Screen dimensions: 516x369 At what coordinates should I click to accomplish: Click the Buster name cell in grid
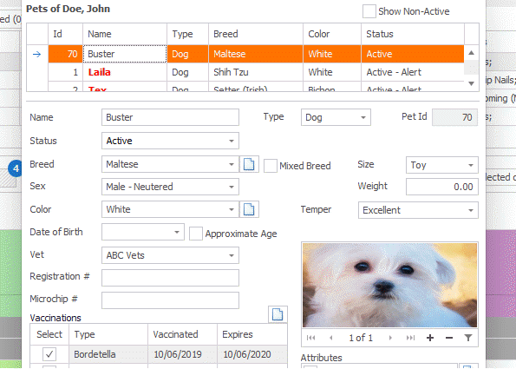pyautogui.click(x=125, y=54)
